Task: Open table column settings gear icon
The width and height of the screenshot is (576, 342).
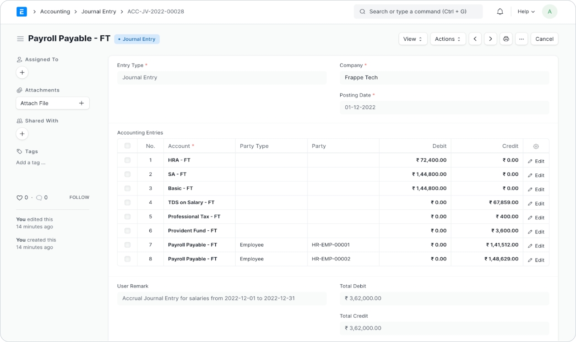Action: (536, 147)
